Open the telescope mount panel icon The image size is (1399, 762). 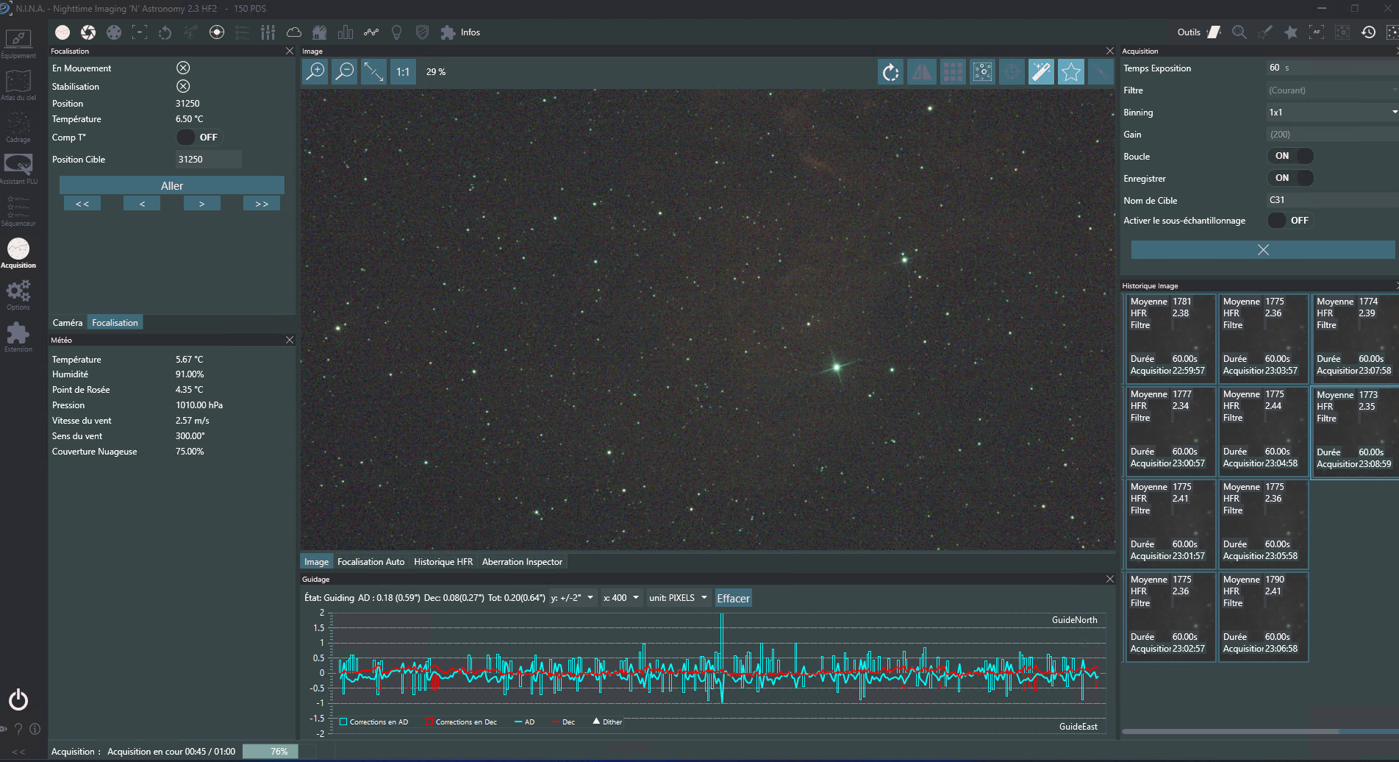click(191, 32)
